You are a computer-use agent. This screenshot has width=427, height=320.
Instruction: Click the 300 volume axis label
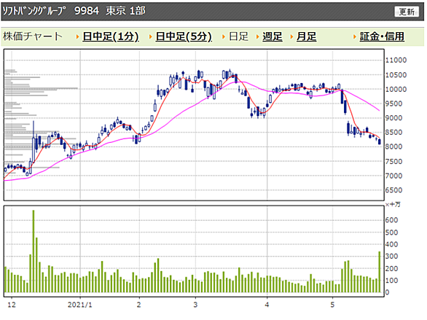[x=391, y=257]
